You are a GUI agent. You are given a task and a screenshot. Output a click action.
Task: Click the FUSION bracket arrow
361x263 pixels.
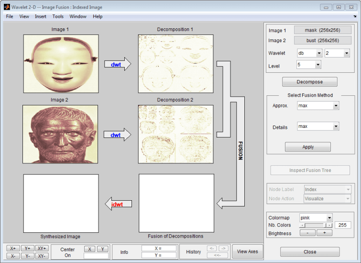(x=240, y=150)
